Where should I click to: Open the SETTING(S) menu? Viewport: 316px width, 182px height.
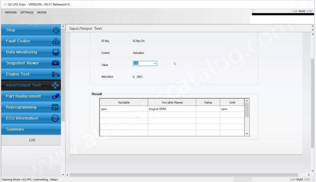click(27, 12)
